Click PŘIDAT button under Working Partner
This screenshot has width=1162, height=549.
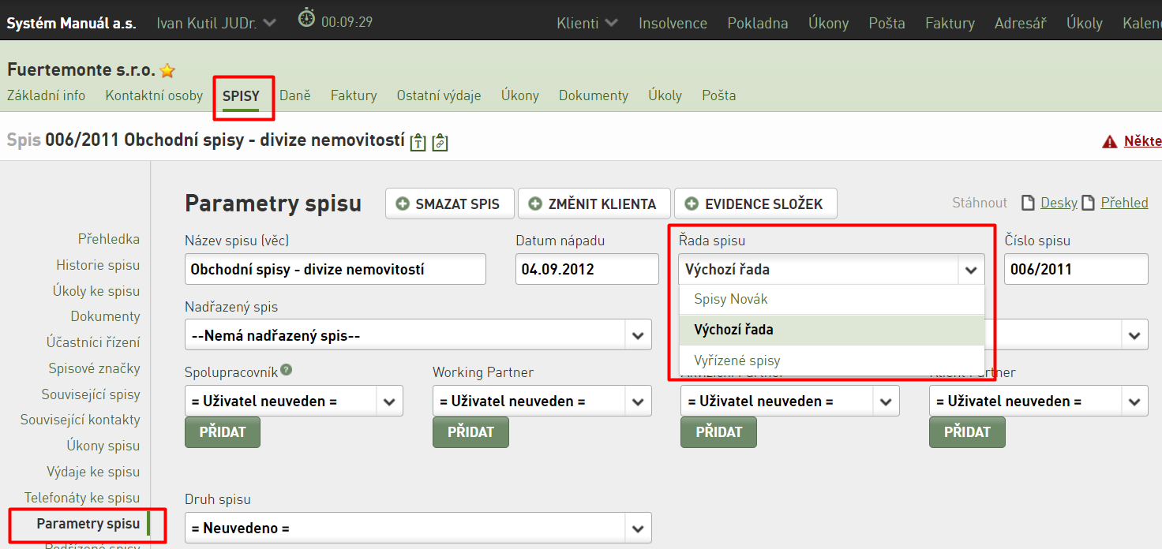click(470, 432)
